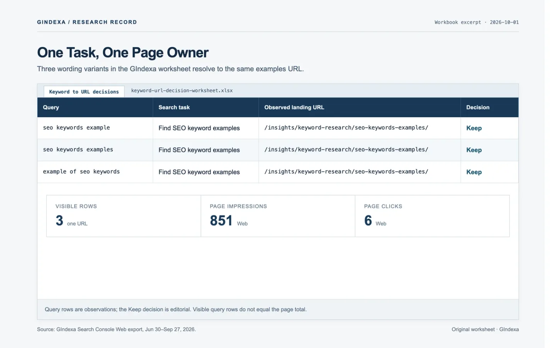Select the 'seo keywords examples' query cell
The image size is (556, 348).
click(95, 150)
